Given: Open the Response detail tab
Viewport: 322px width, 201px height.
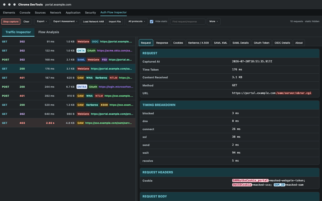Looking at the screenshot, I should click(x=162, y=43).
